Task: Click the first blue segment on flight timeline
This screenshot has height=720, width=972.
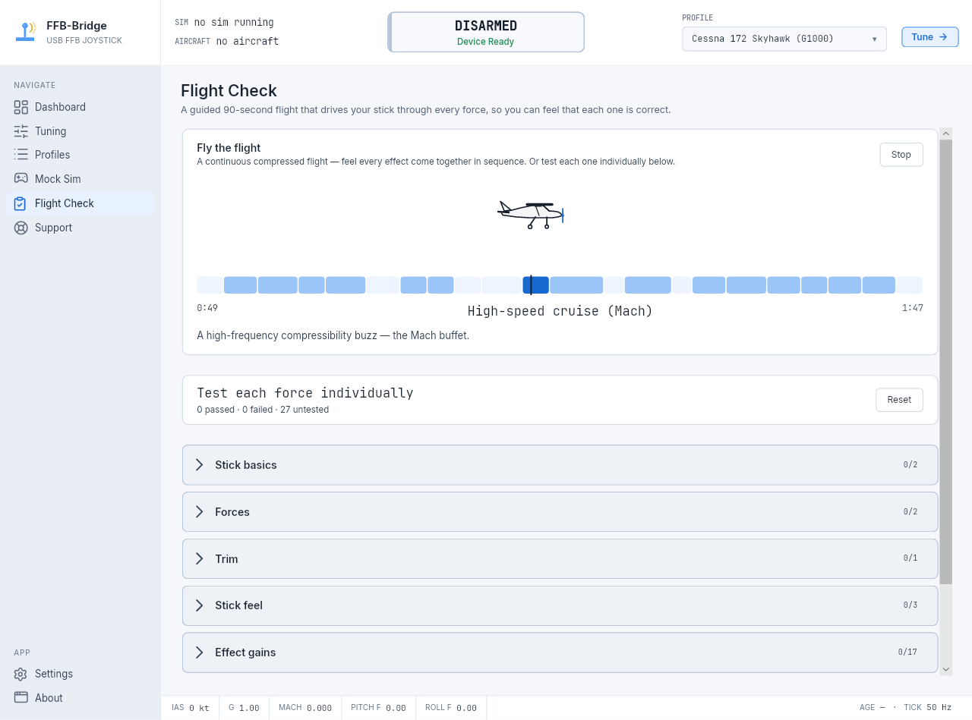Action: (x=240, y=285)
